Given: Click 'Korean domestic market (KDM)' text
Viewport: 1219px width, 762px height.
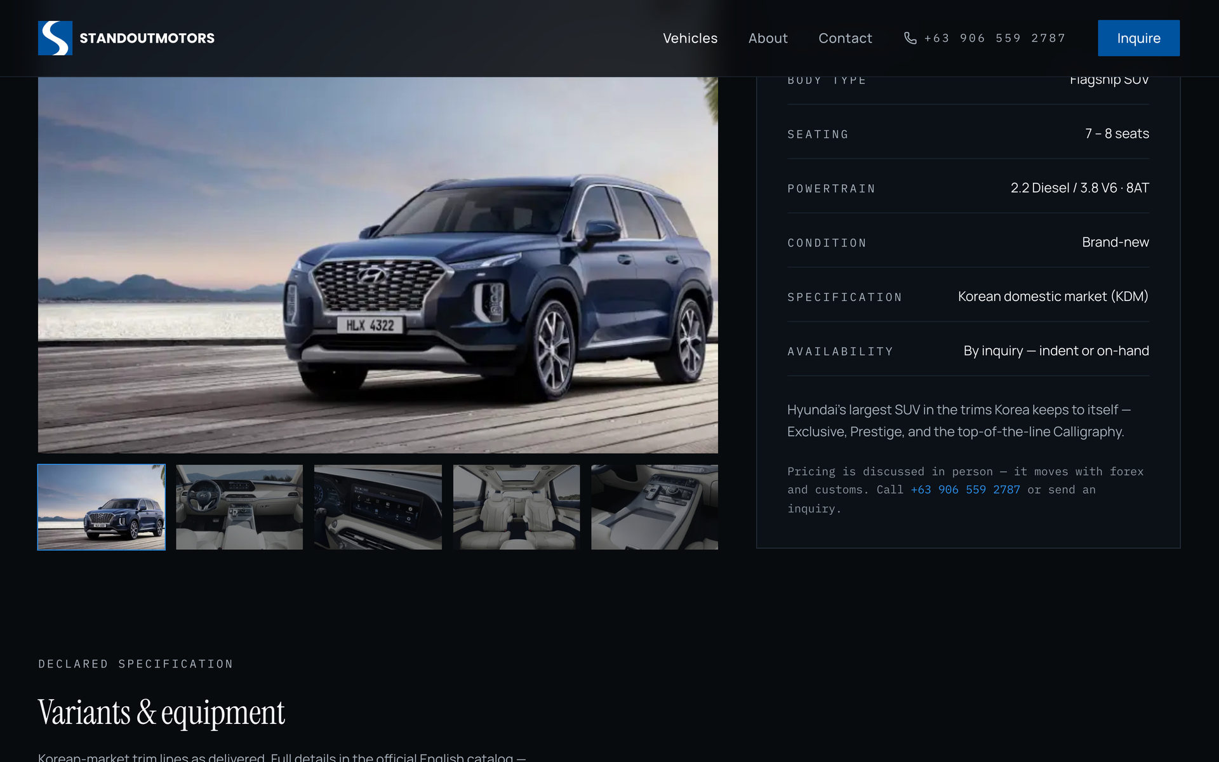Looking at the screenshot, I should [1053, 297].
